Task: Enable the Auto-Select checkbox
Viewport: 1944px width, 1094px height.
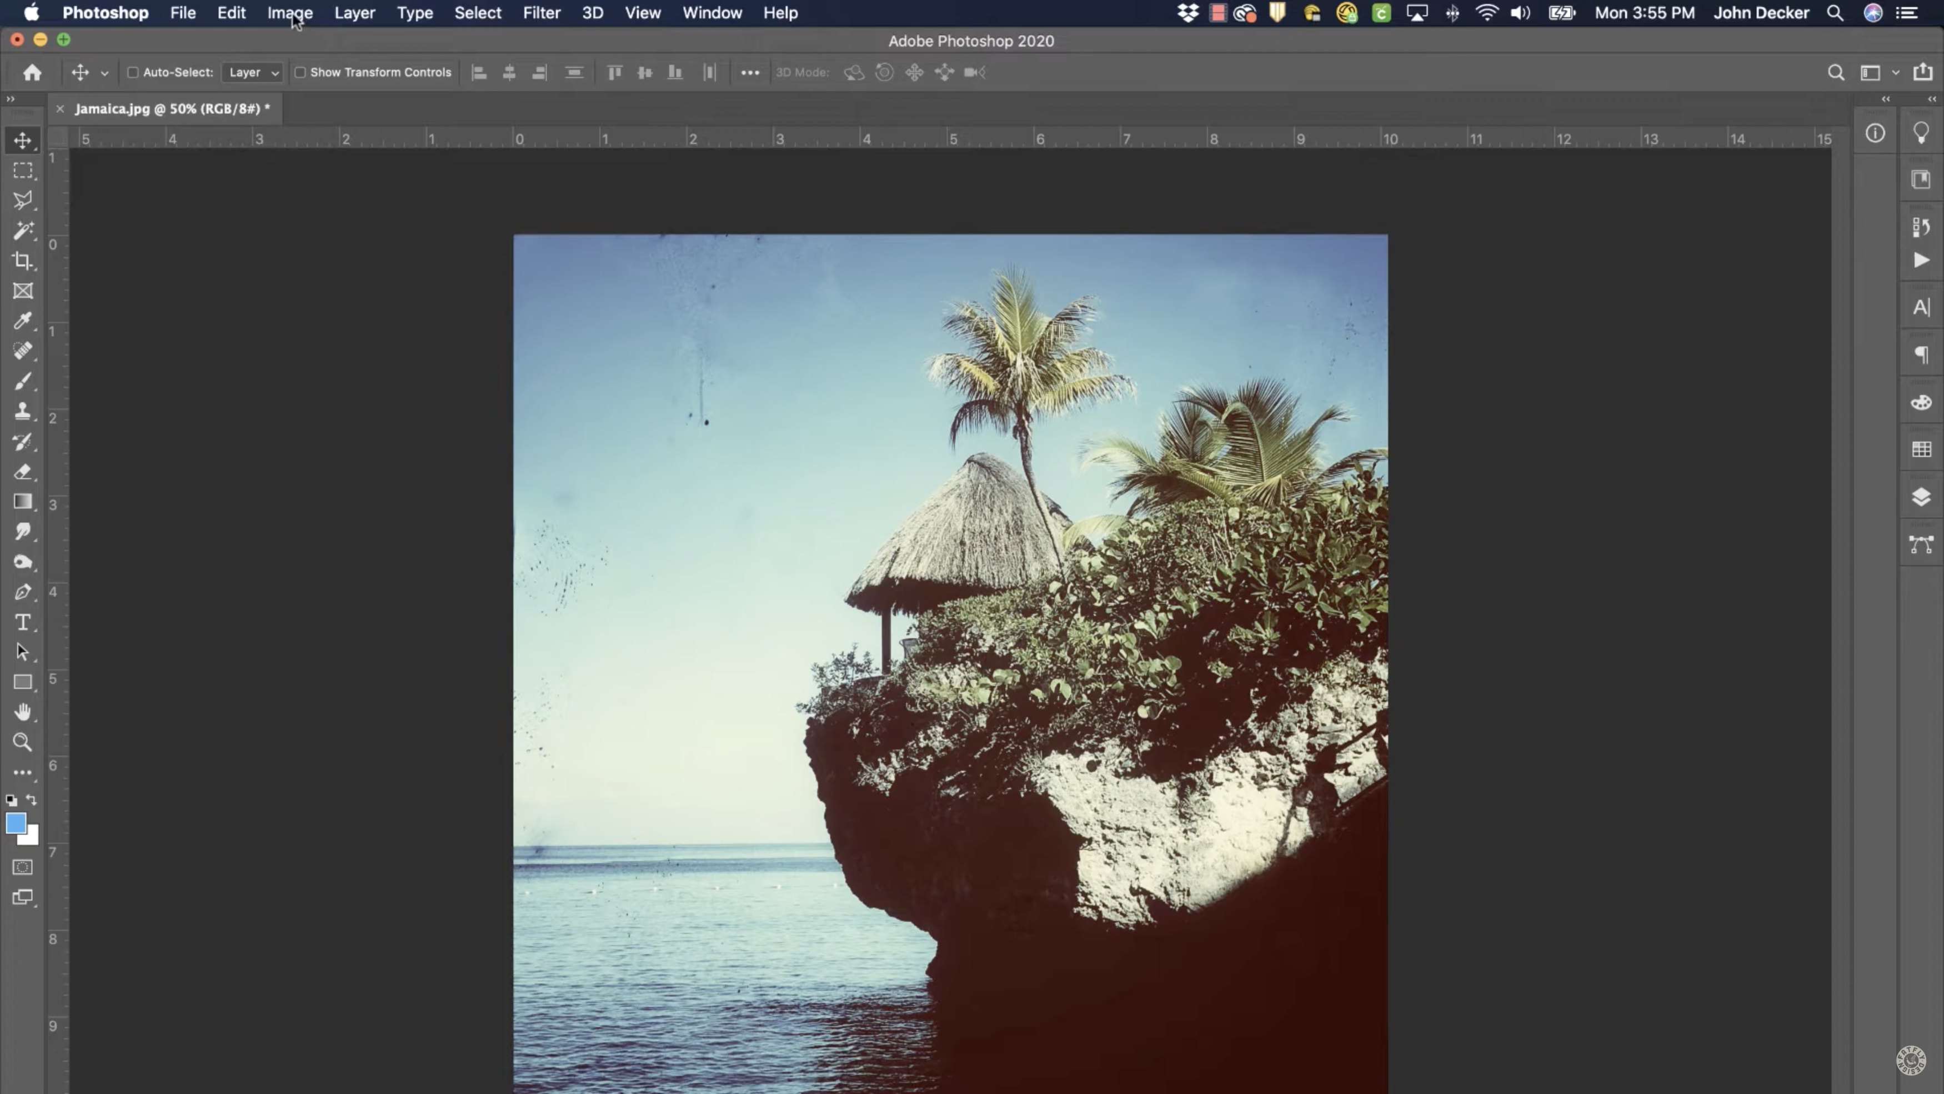Action: 133,72
